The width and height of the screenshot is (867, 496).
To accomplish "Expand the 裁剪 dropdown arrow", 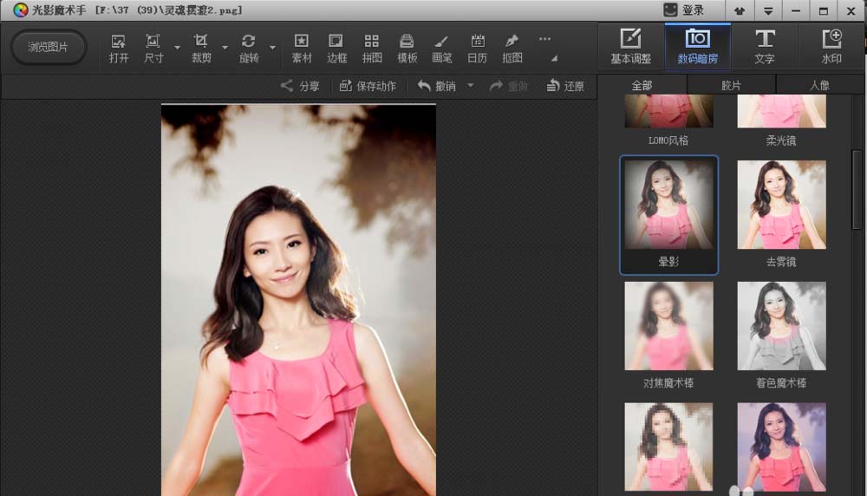I will (x=225, y=48).
